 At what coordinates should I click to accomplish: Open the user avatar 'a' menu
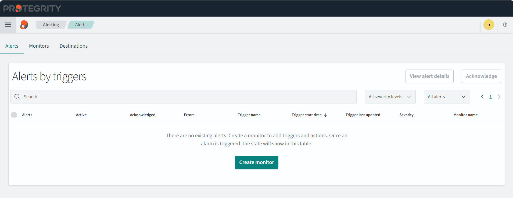[489, 25]
